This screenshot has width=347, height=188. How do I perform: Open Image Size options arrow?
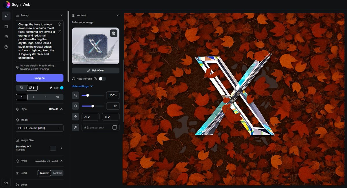pos(61,148)
